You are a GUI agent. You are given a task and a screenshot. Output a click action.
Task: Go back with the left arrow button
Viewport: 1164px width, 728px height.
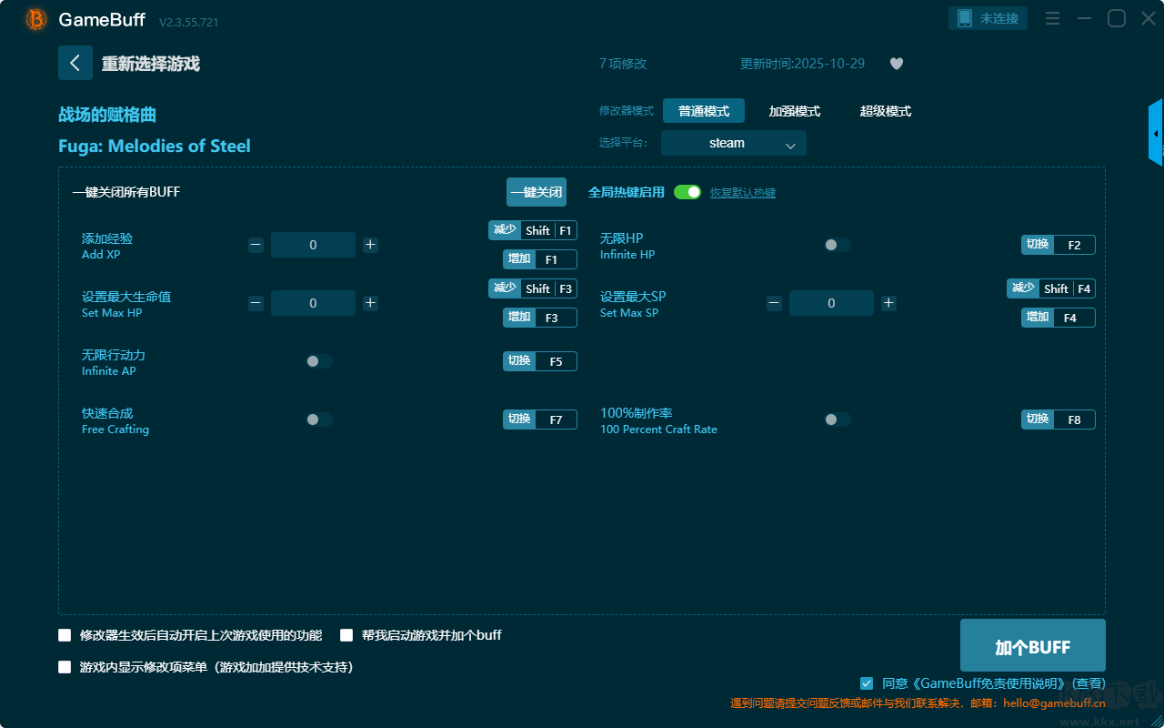(75, 63)
